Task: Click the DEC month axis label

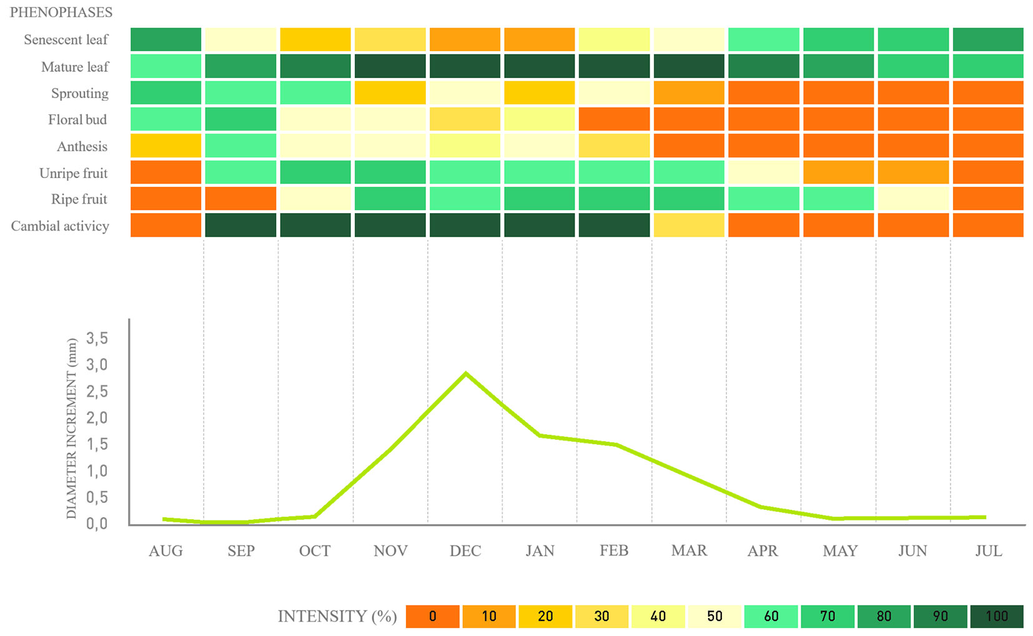Action: [x=465, y=550]
